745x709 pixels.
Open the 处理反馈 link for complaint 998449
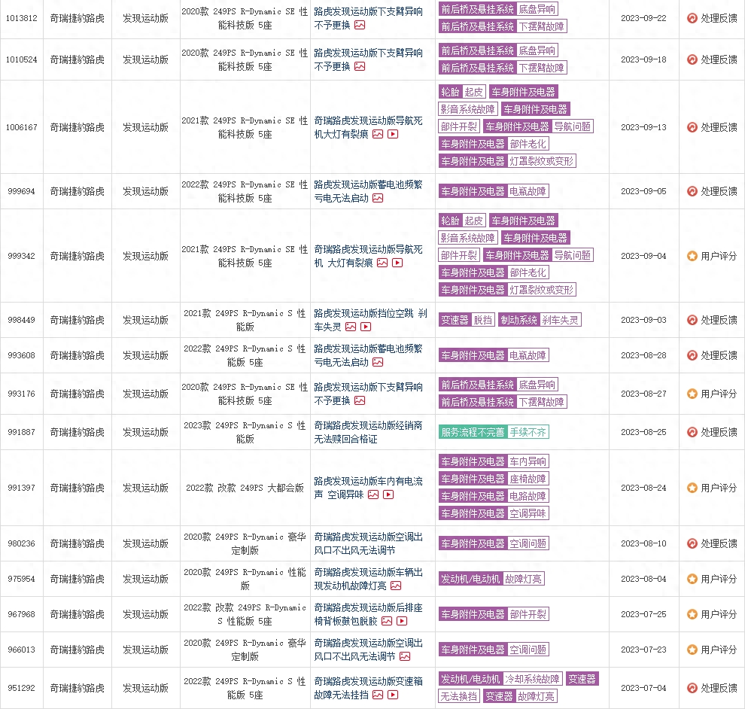tap(719, 320)
